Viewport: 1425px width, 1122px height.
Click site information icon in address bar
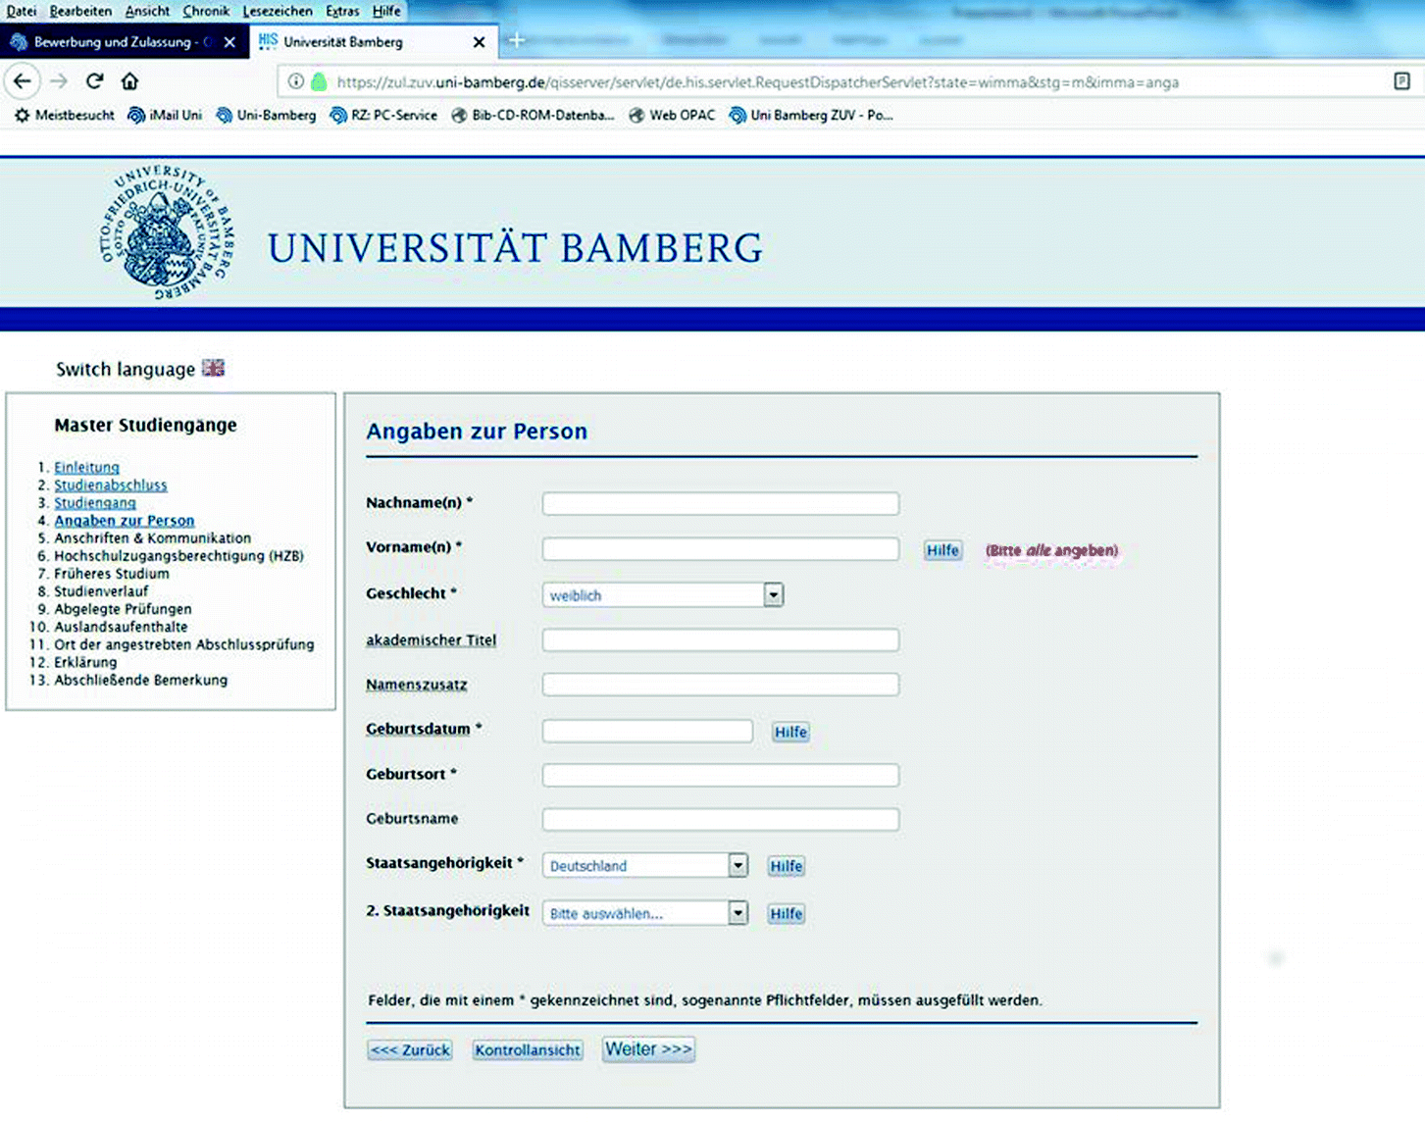coord(295,82)
